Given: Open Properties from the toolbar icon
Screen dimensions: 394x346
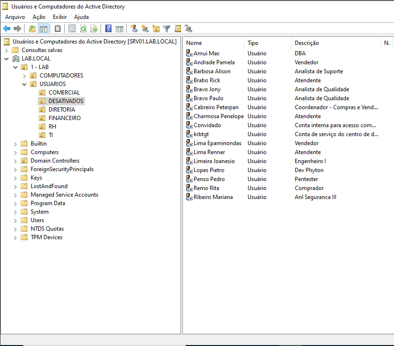Looking at the screenshot, I should coord(72,29).
